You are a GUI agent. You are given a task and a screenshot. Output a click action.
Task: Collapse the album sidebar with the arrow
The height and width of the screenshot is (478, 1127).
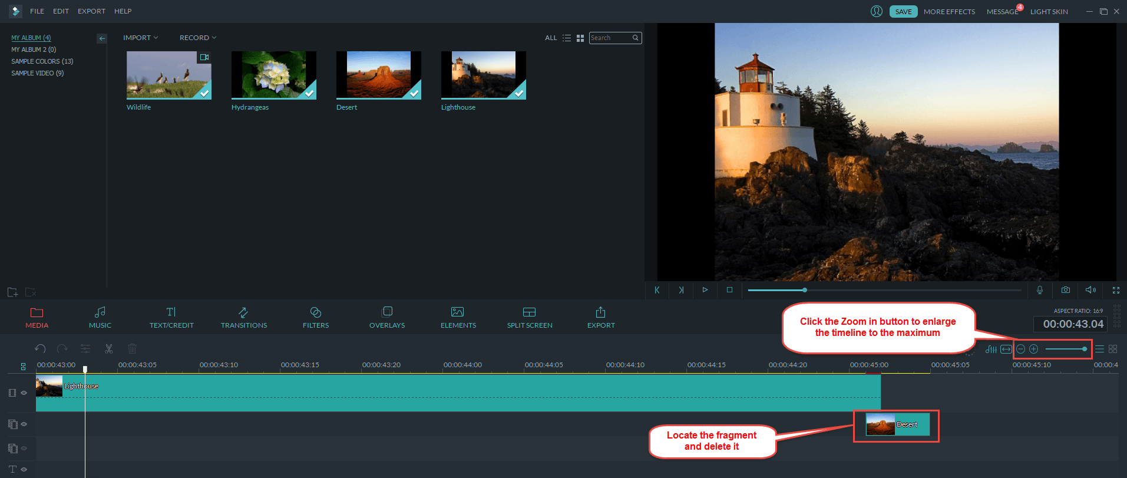[x=102, y=38]
